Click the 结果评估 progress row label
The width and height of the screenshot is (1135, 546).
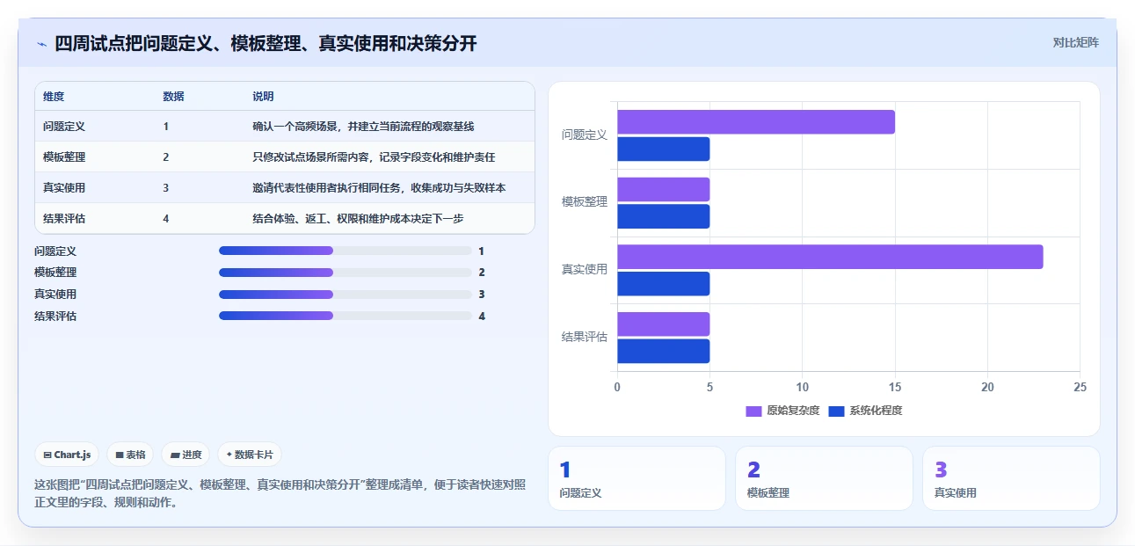pos(55,316)
